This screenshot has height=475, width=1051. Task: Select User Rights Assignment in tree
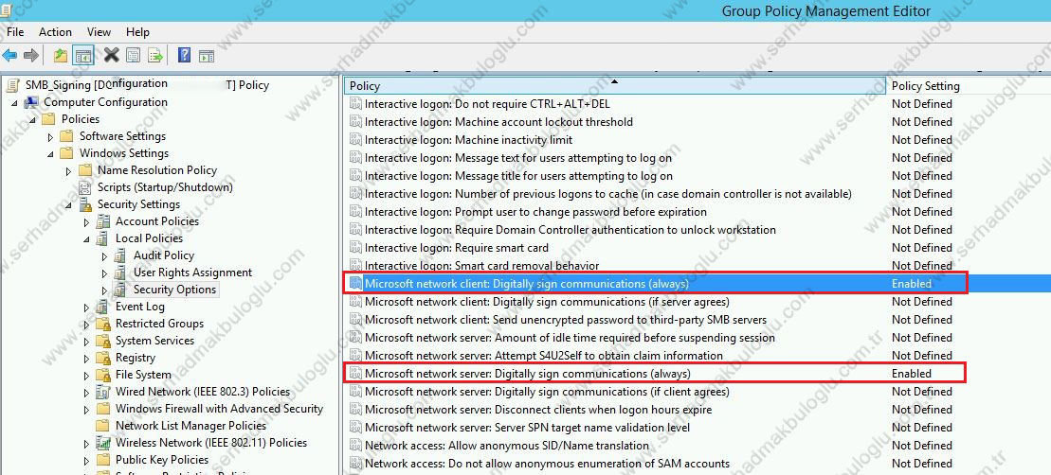click(x=192, y=273)
